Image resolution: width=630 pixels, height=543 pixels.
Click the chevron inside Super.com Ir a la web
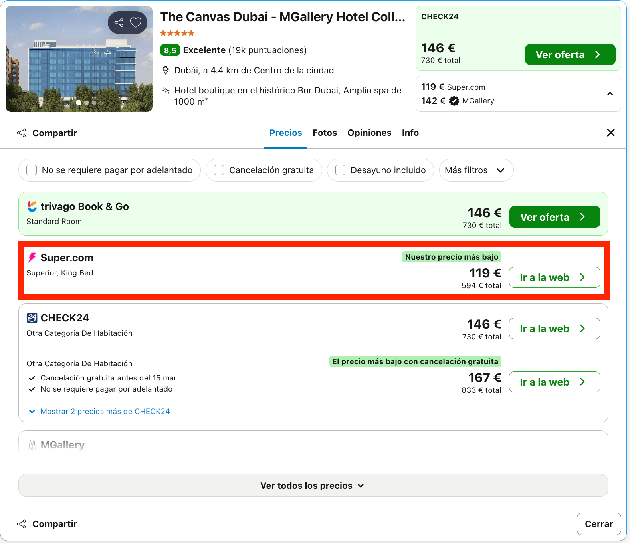582,277
